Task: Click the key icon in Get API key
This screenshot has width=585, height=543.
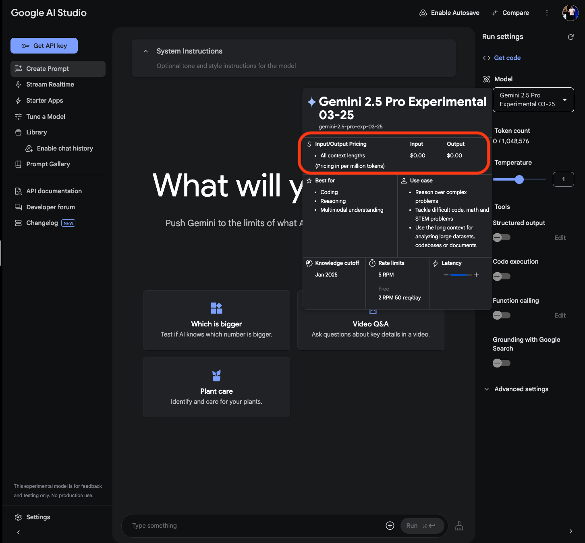Action: [x=25, y=46]
